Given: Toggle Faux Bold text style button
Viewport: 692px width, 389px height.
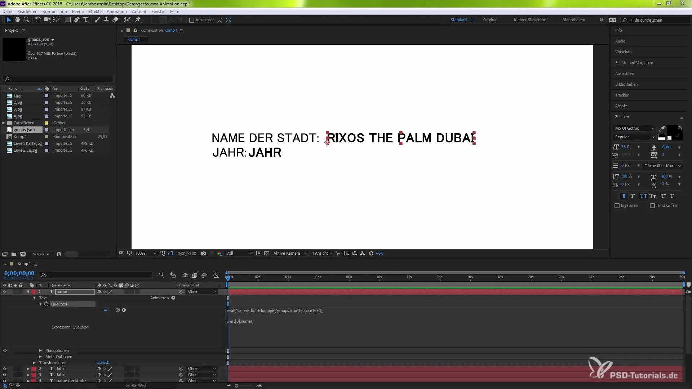Looking at the screenshot, I should (x=624, y=196).
